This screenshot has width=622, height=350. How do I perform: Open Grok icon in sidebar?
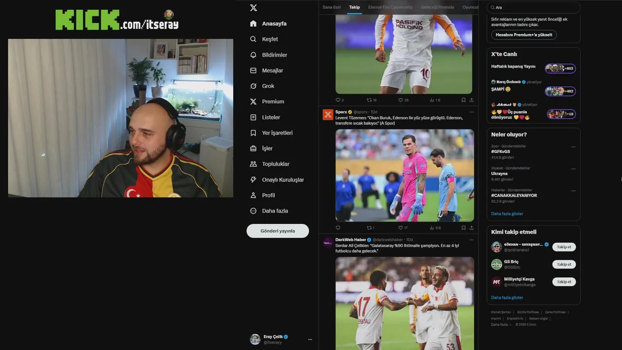click(x=253, y=86)
